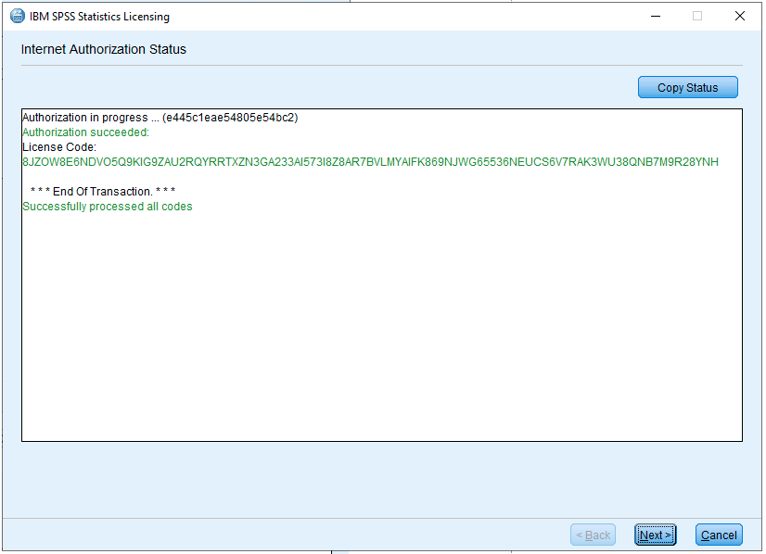Place cursor at license code end 'M9R28YNH'
The width and height of the screenshot is (766, 554).
tap(718, 162)
